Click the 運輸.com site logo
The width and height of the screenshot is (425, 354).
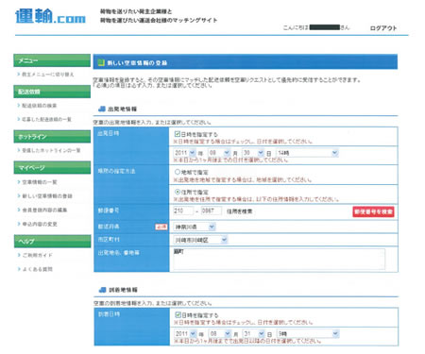pyautogui.click(x=50, y=16)
